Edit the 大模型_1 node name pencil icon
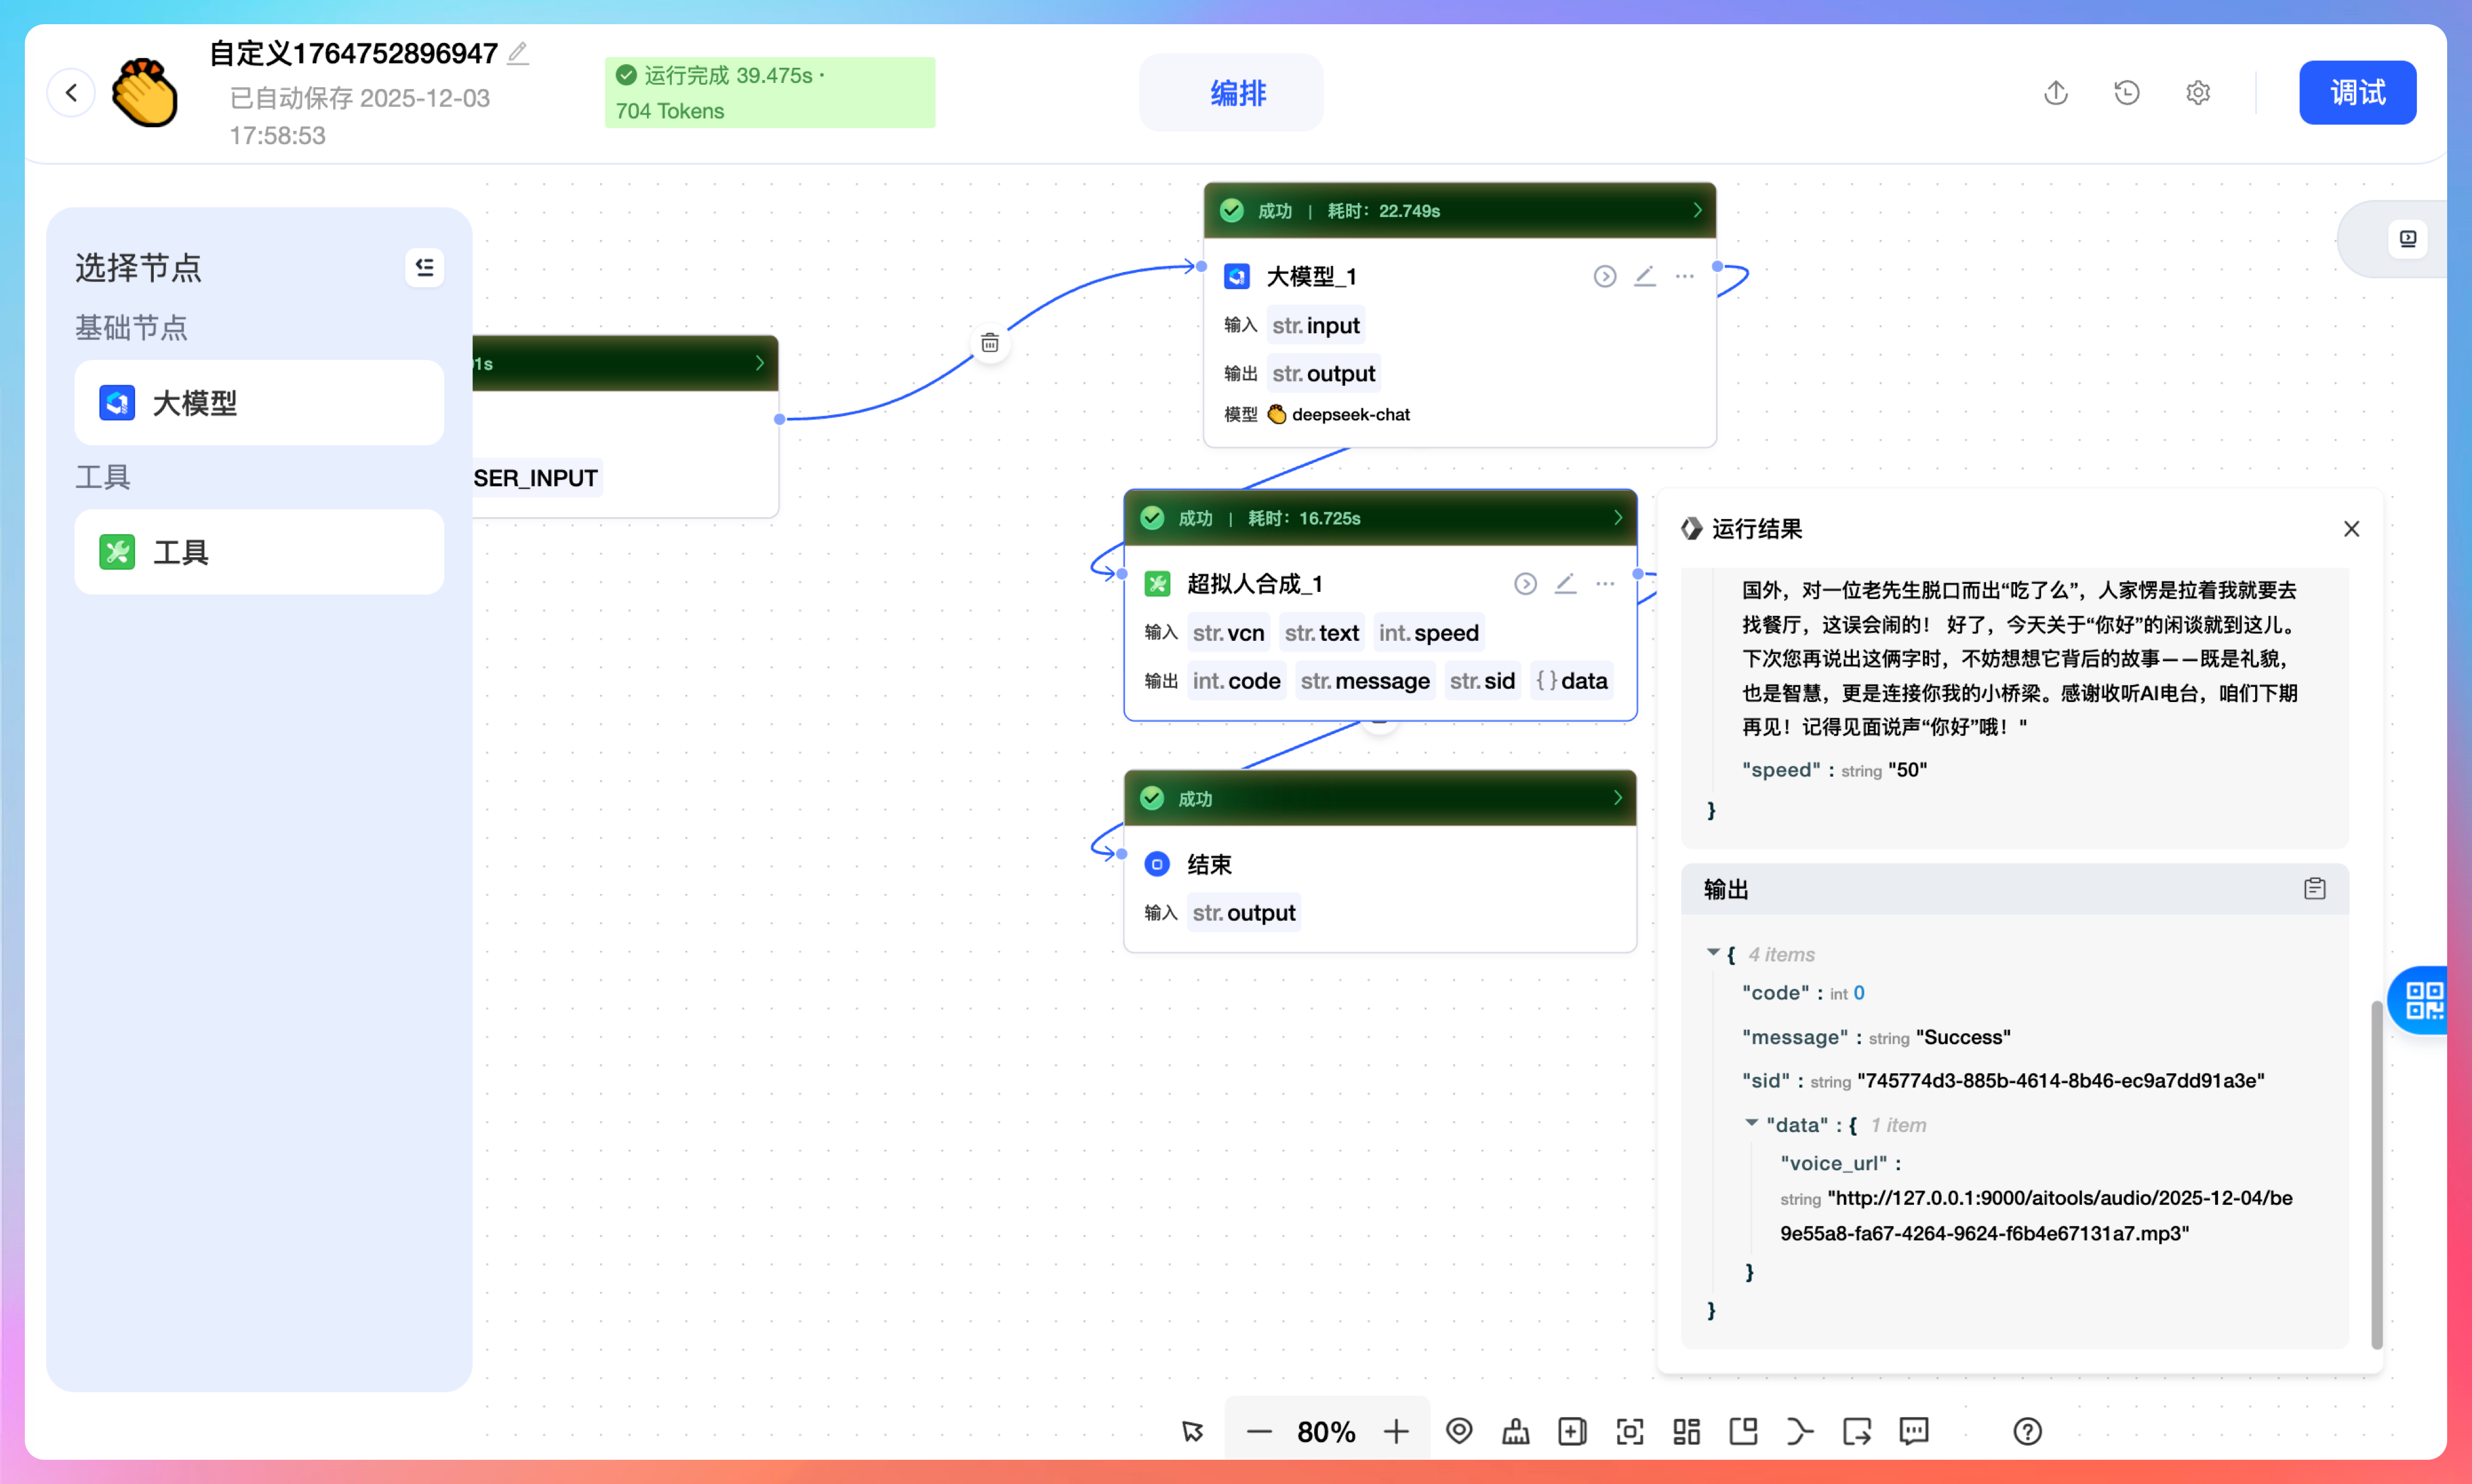Viewport: 2472px width, 1484px height. pos(1644,276)
